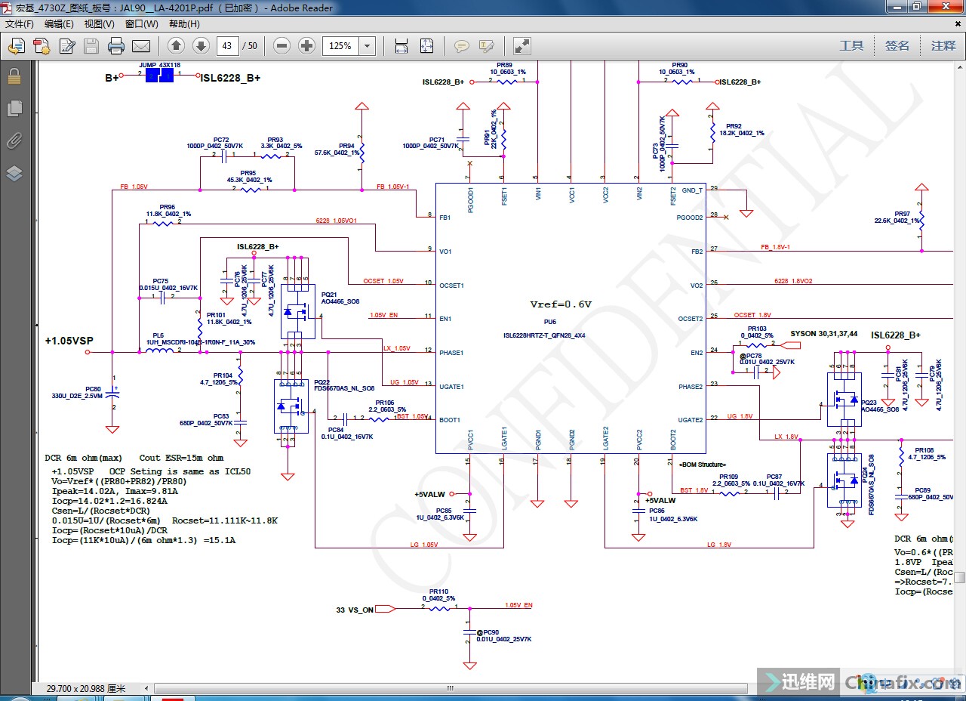The height and width of the screenshot is (701, 966).
Task: Click the 125% zoom level field
Action: point(341,46)
